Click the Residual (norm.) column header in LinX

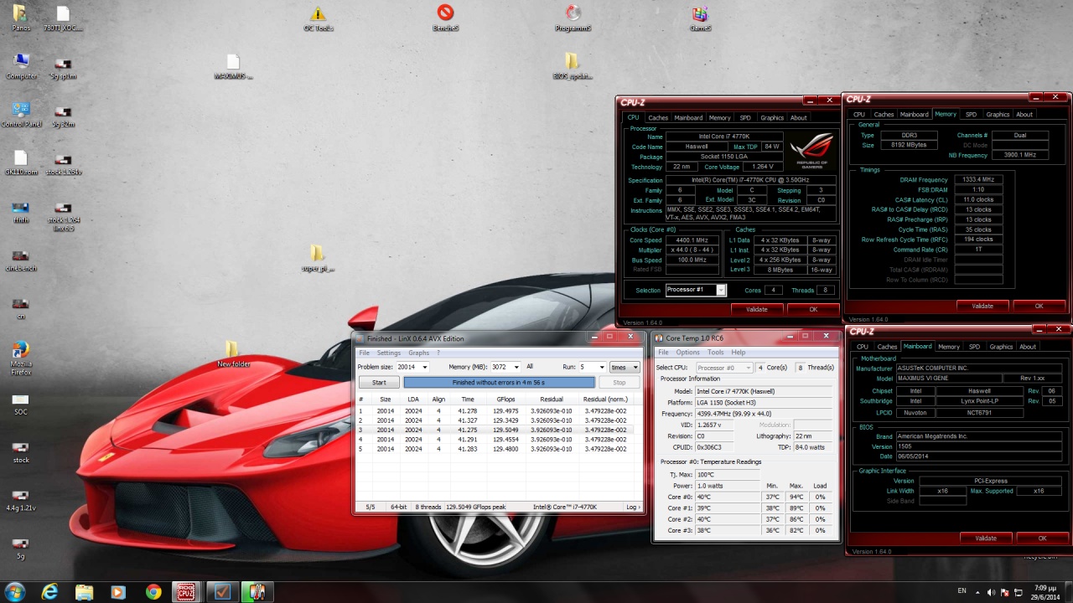point(605,399)
